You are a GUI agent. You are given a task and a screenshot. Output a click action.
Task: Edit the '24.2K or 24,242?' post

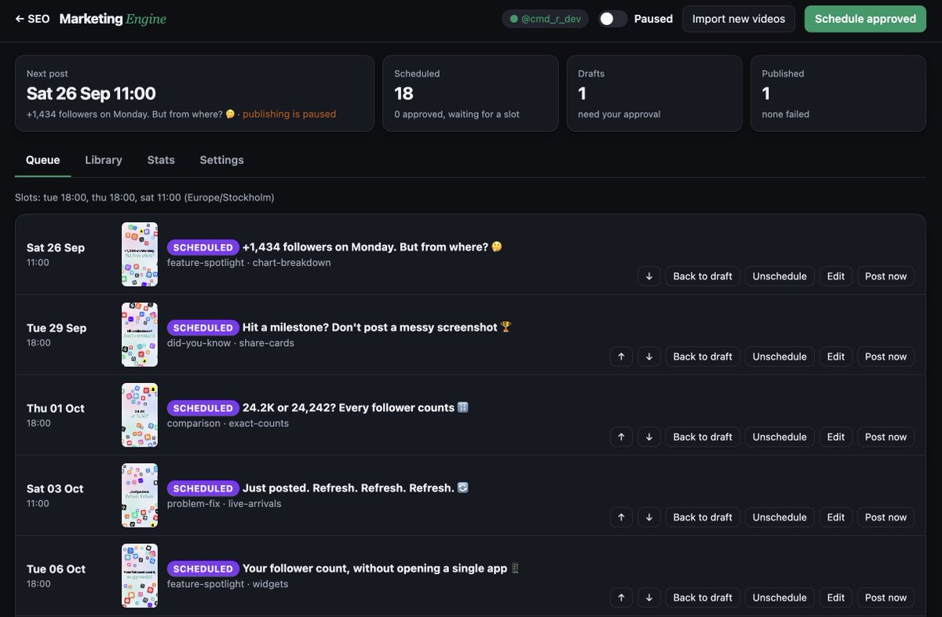click(836, 436)
